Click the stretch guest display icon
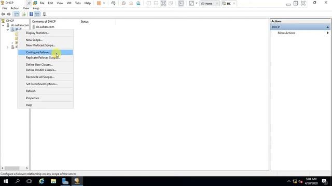The image size is (332, 186). (191, 3)
